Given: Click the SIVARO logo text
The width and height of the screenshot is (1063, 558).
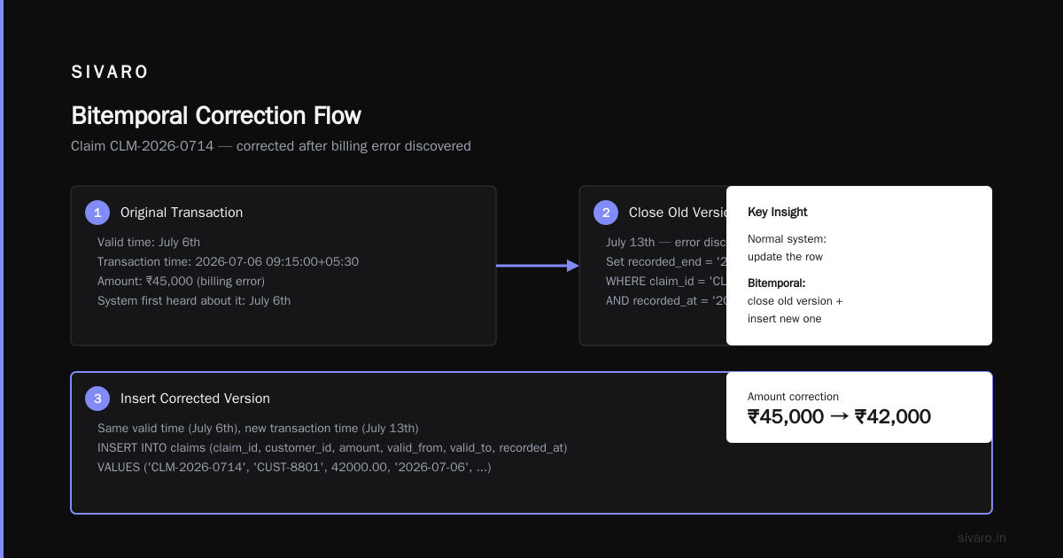Looking at the screenshot, I should click(110, 73).
